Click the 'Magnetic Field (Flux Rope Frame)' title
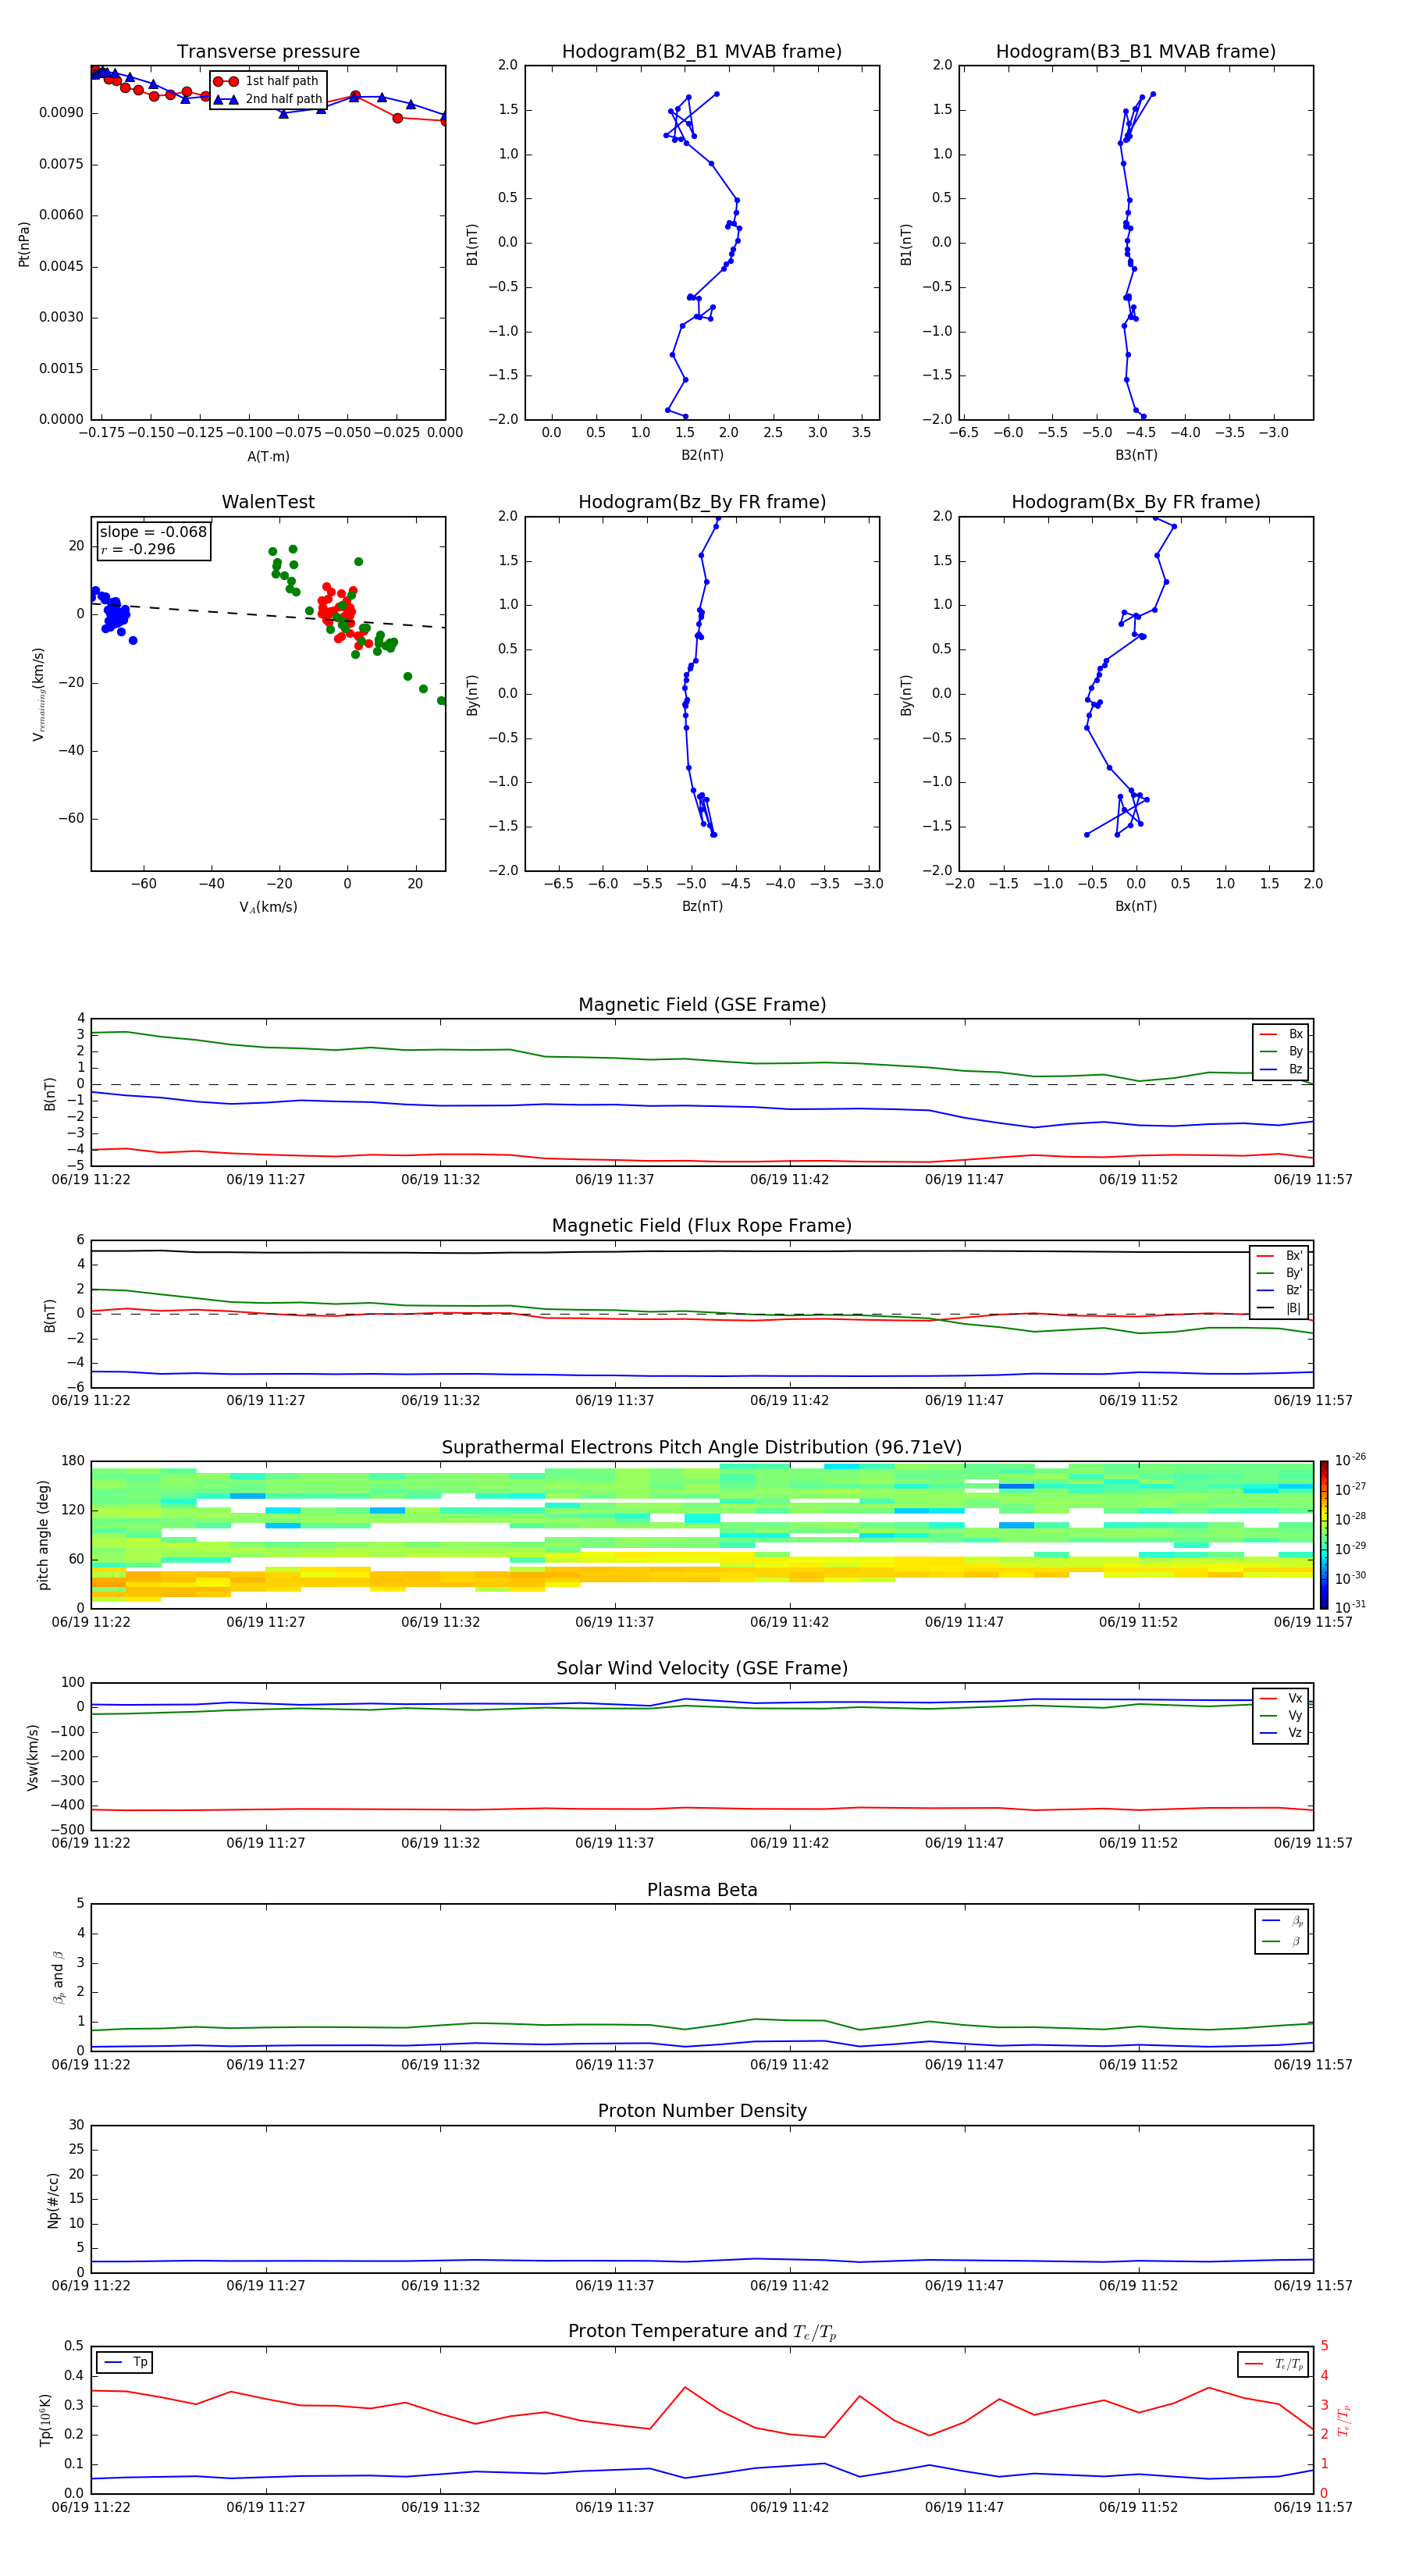Image resolution: width=1405 pixels, height=2576 pixels. click(x=702, y=1226)
